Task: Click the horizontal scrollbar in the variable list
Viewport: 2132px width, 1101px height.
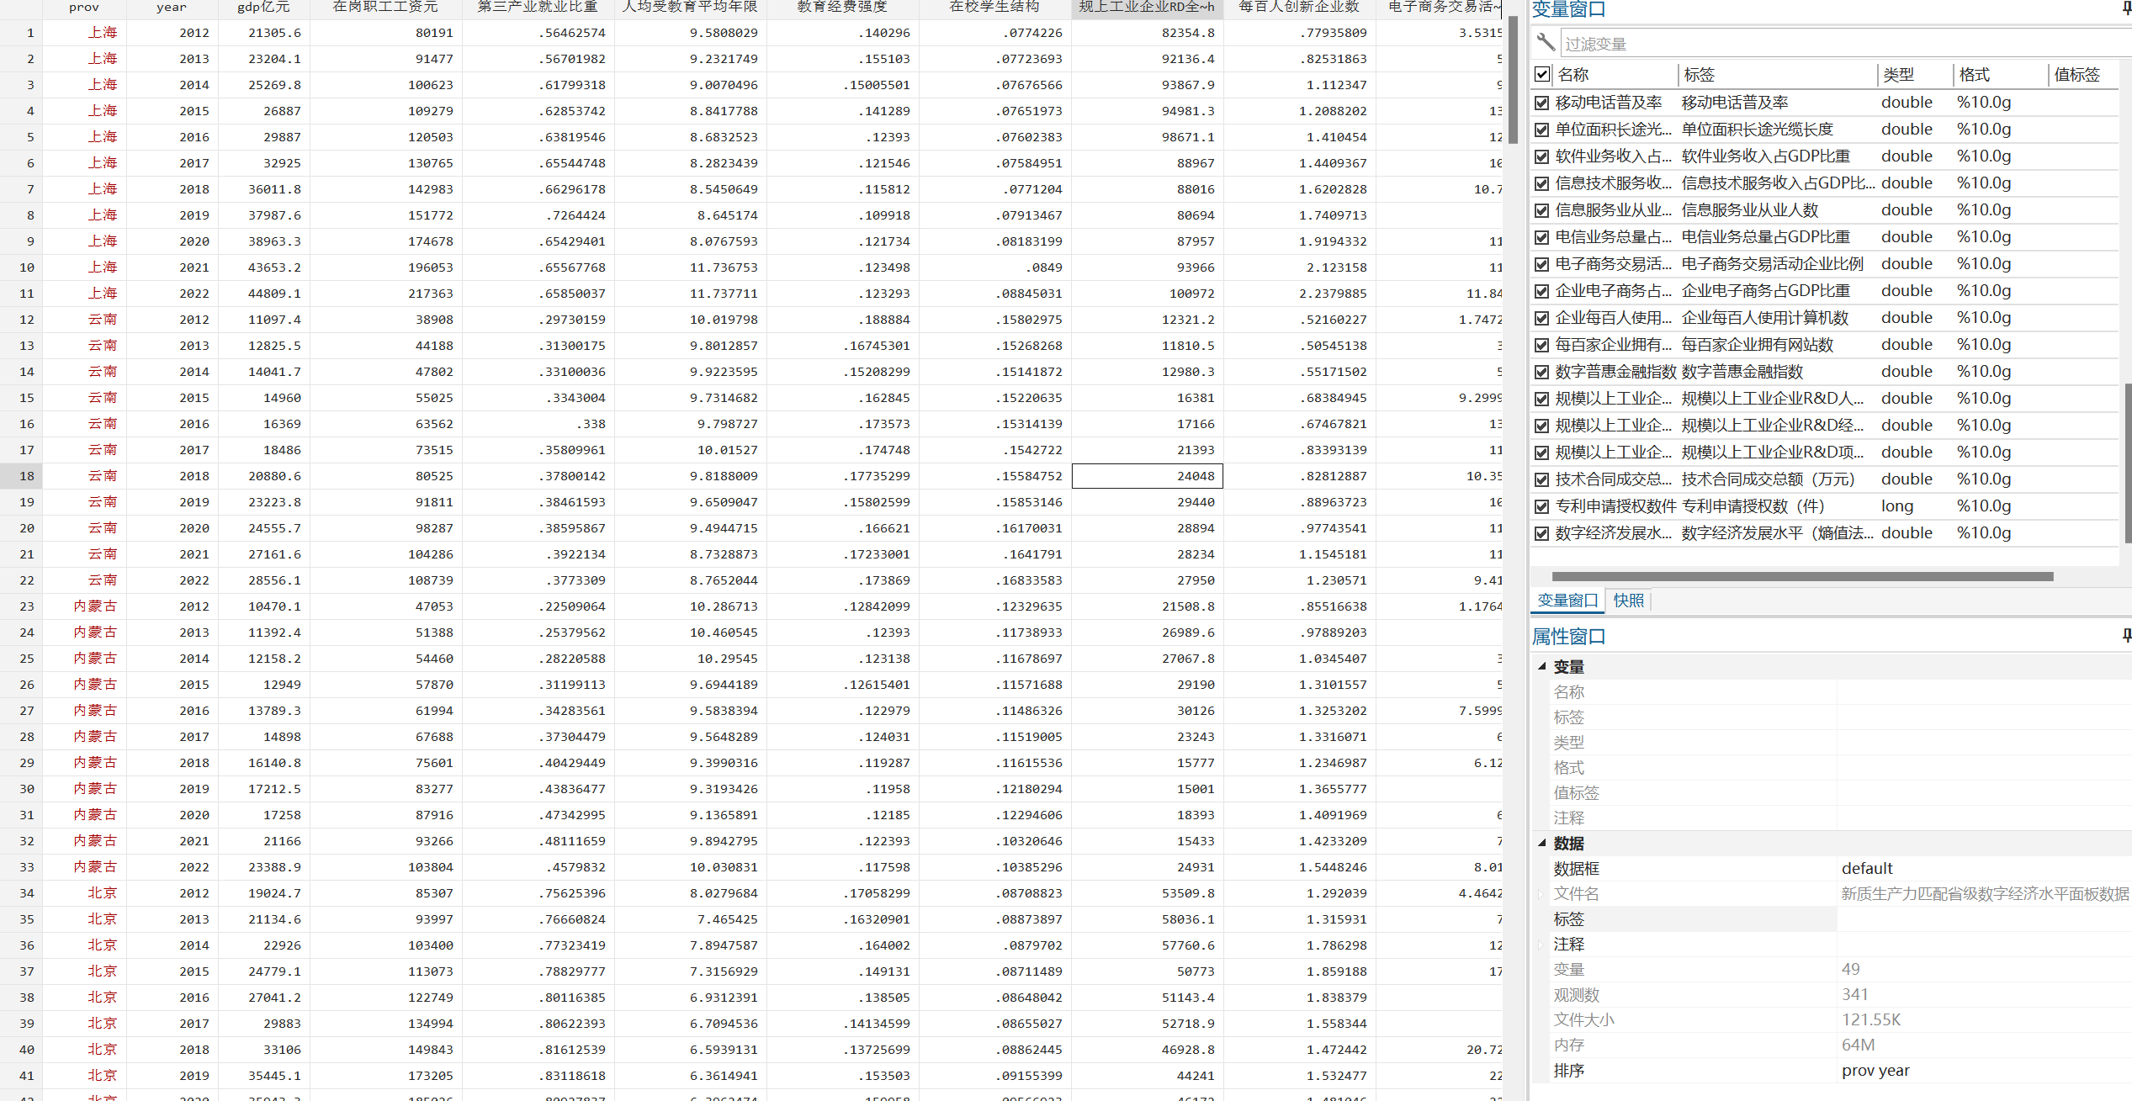Action: tap(1801, 577)
